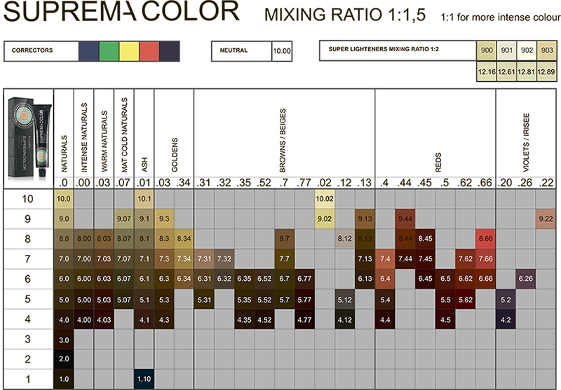Screen dimensions: 561x390
Task: Select shade 9.3 golden swatch
Action: coord(164,219)
